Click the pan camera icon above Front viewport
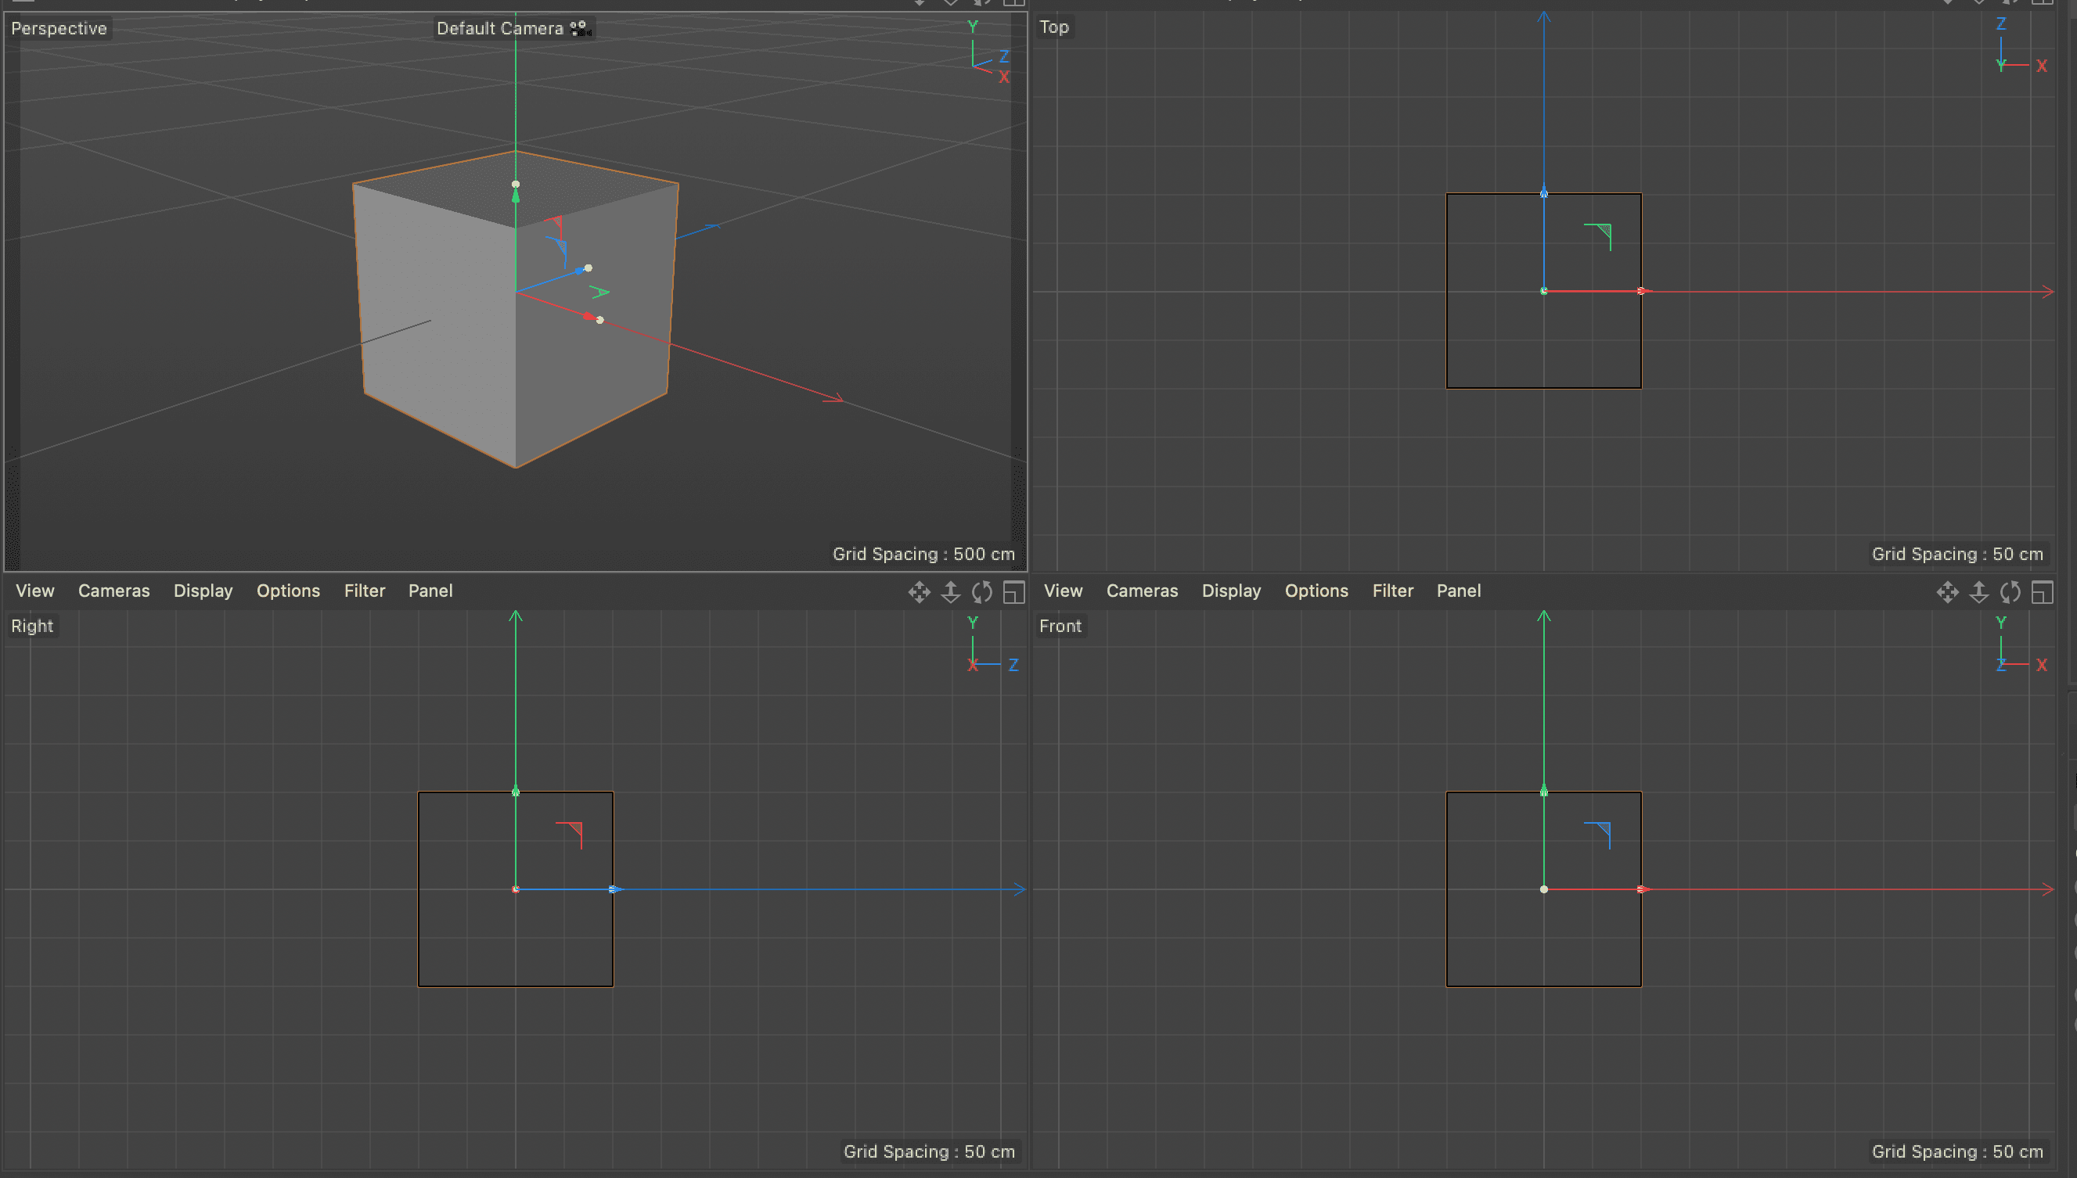Screen dimensions: 2077x1178 click(1948, 591)
